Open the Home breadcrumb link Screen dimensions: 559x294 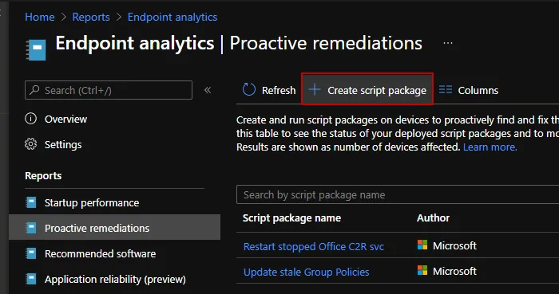click(40, 17)
